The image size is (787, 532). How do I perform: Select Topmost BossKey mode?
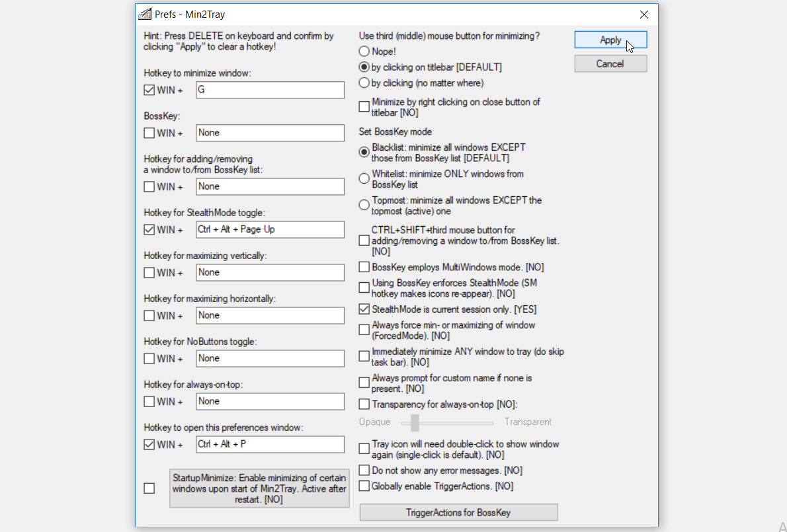tap(364, 205)
